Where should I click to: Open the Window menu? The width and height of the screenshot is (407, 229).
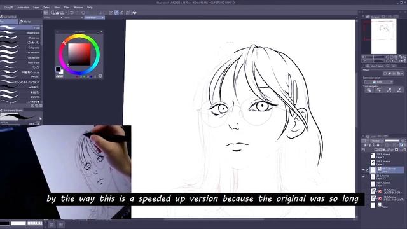point(78,7)
